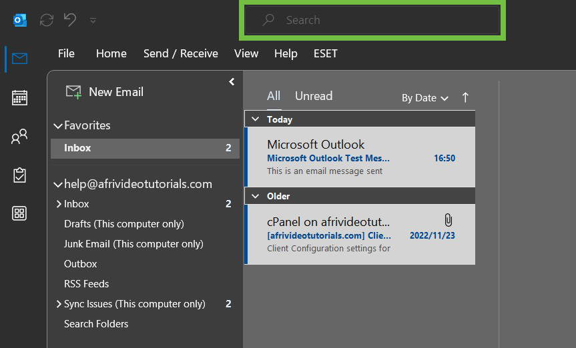This screenshot has height=348, width=576.
Task: Open the File menu
Action: click(66, 53)
